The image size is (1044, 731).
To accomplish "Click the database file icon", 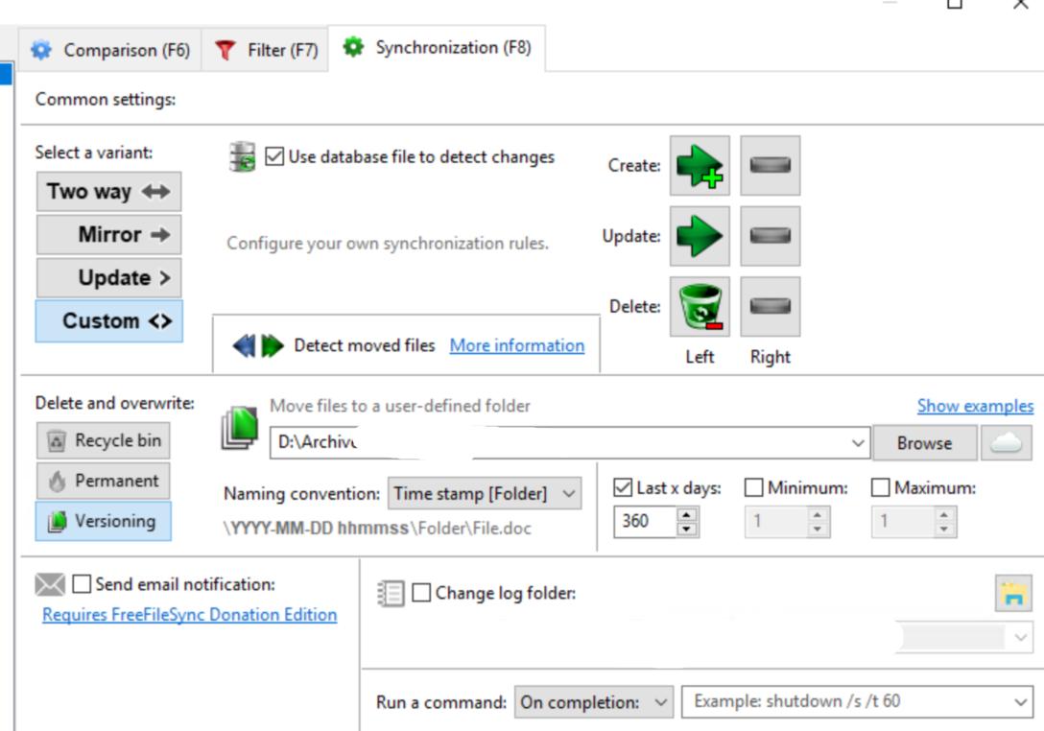I will click(x=243, y=157).
